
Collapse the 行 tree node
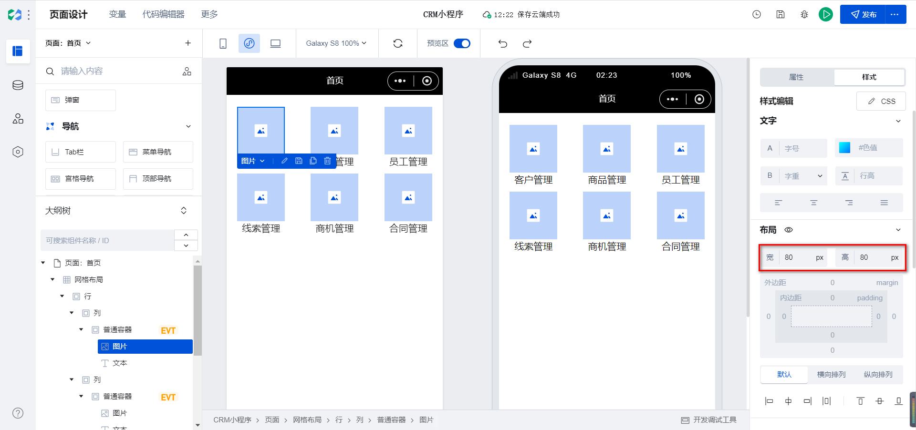[x=62, y=296]
